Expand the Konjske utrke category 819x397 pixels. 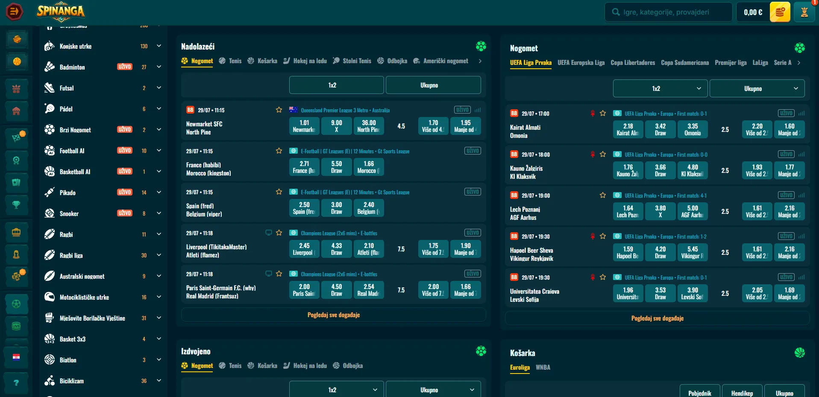[x=159, y=46]
